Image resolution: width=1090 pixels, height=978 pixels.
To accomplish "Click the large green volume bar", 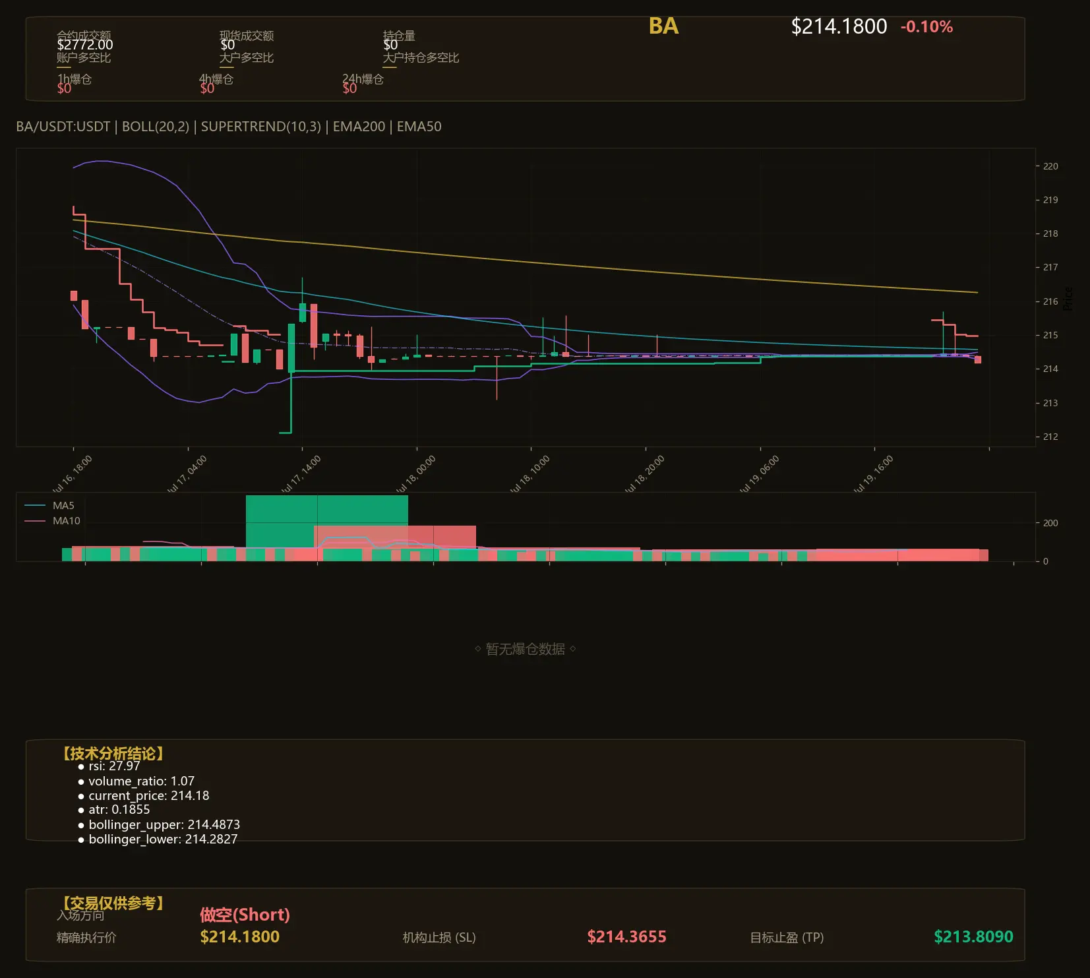I will (327, 522).
